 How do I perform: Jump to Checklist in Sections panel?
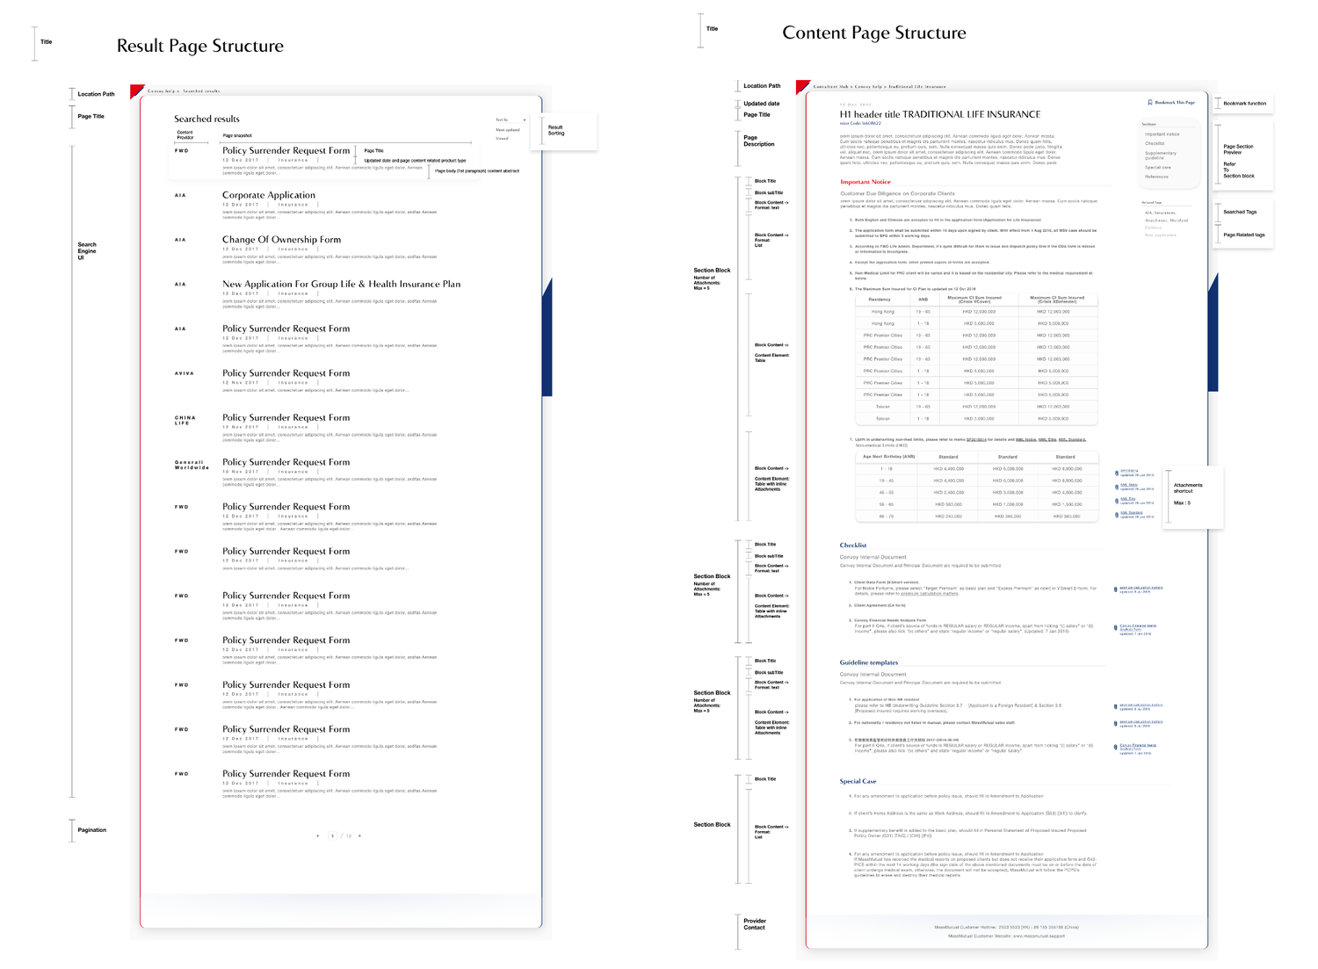point(1155,143)
